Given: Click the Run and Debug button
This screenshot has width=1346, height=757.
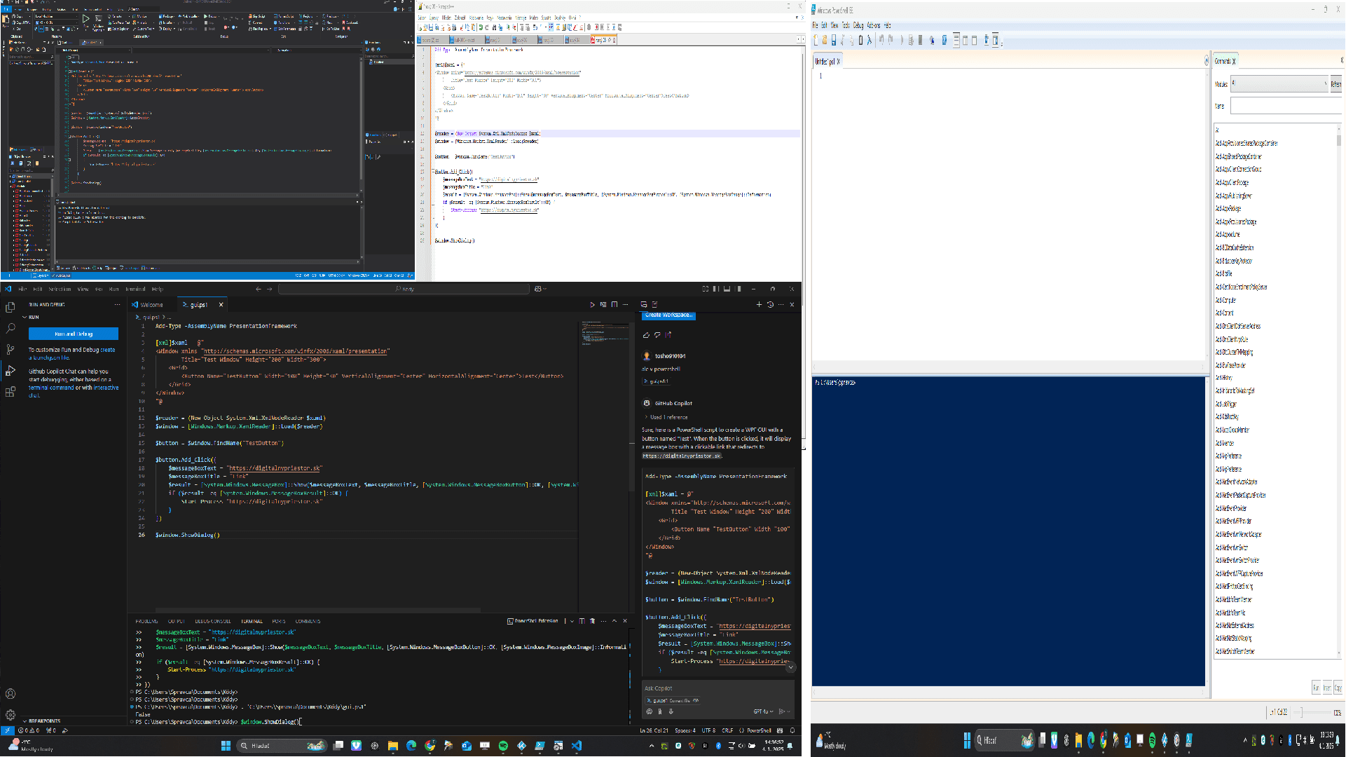Looking at the screenshot, I should [73, 334].
